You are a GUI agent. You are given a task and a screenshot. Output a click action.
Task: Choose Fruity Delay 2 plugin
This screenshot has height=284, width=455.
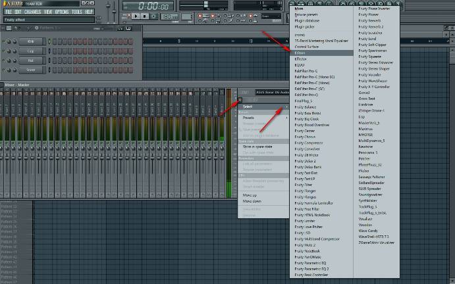click(321, 161)
